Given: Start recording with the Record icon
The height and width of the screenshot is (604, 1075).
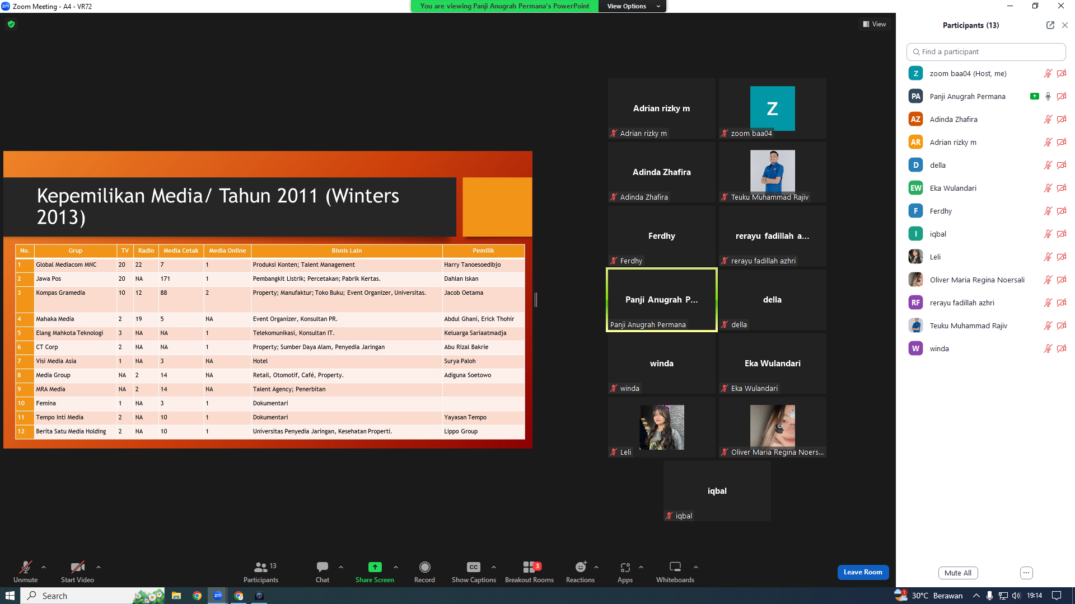Looking at the screenshot, I should pyautogui.click(x=425, y=567).
